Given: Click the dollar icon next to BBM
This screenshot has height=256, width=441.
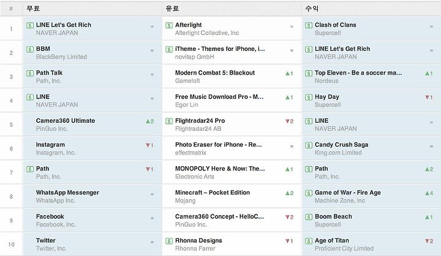Looking at the screenshot, I should 30,49.
